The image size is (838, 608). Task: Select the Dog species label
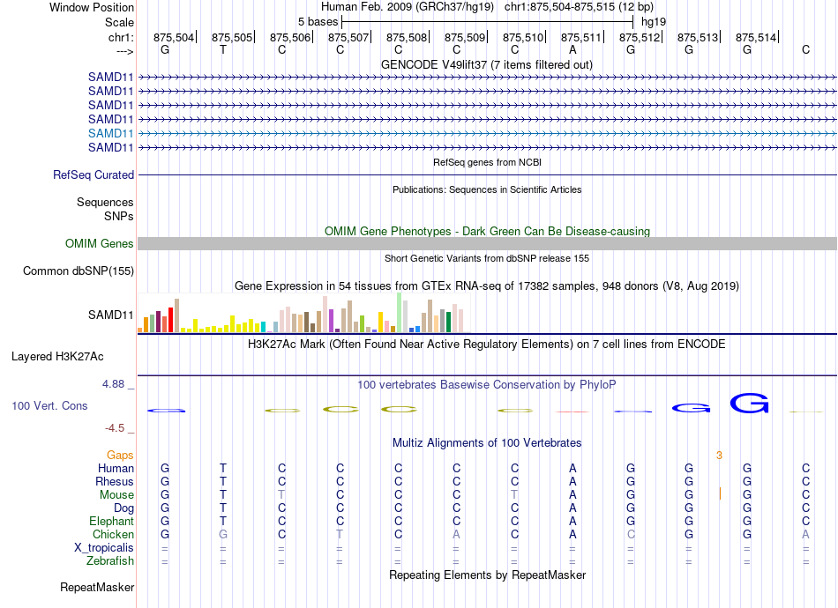(x=124, y=508)
